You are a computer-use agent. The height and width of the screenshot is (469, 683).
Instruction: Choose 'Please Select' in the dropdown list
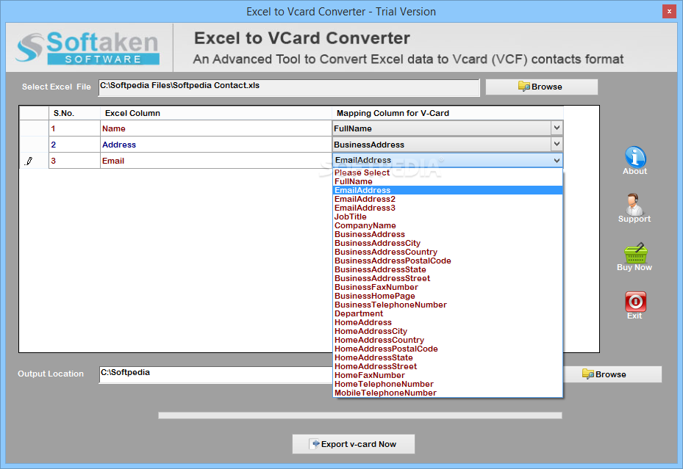click(x=448, y=172)
